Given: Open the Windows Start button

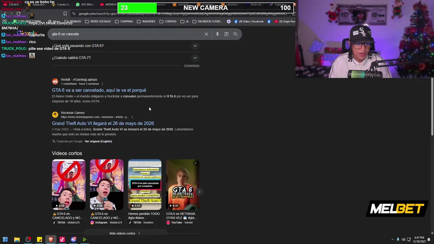Looking at the screenshot, I should (x=5, y=240).
